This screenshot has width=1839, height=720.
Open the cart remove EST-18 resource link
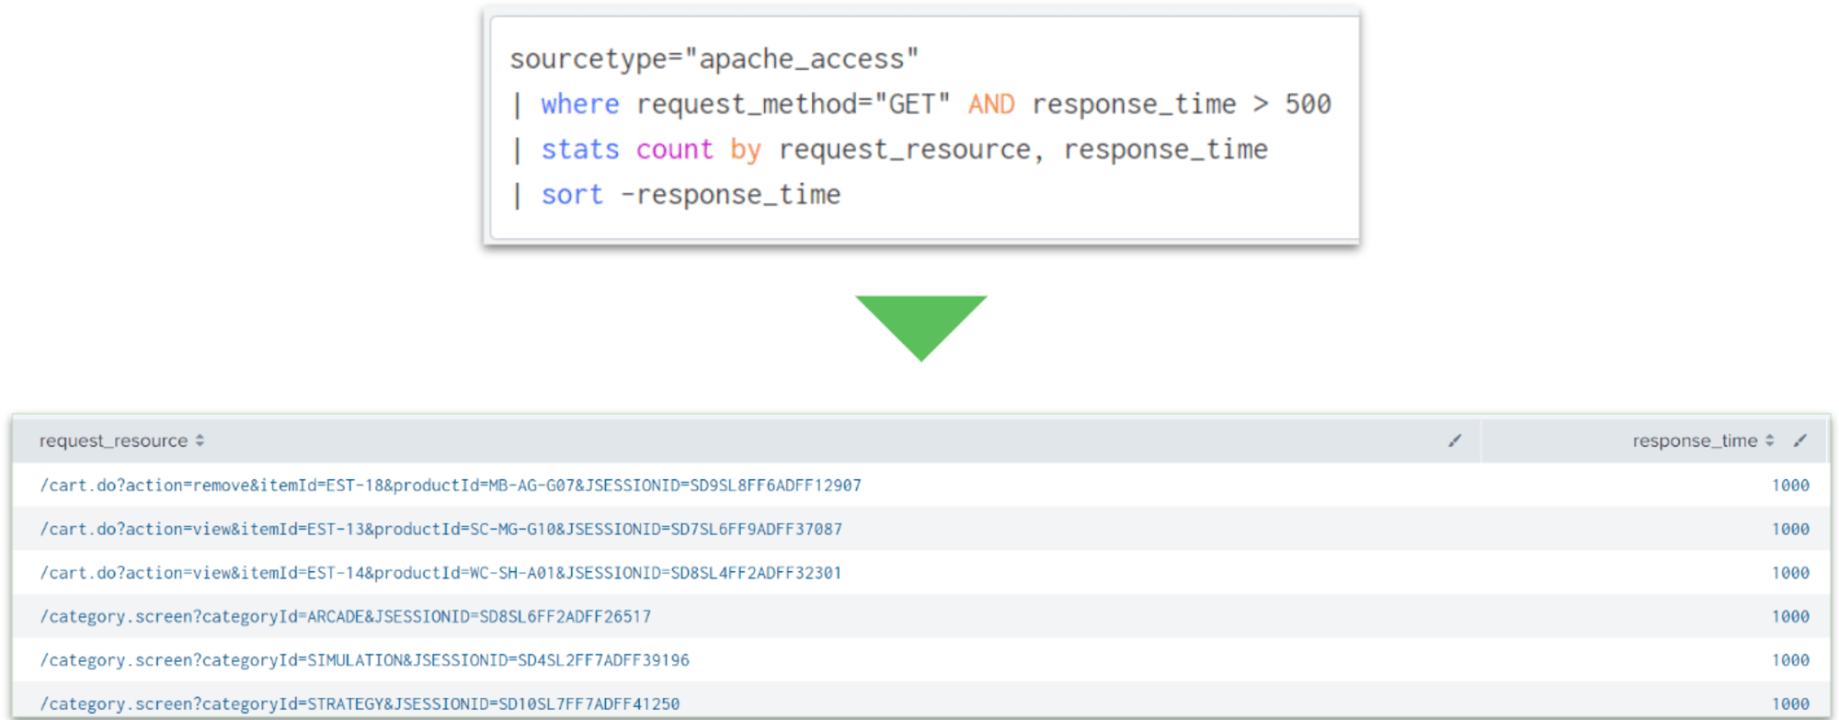[x=451, y=485]
